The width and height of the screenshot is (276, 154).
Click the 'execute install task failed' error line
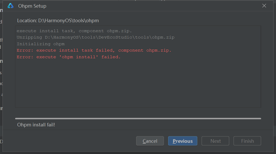point(94,50)
